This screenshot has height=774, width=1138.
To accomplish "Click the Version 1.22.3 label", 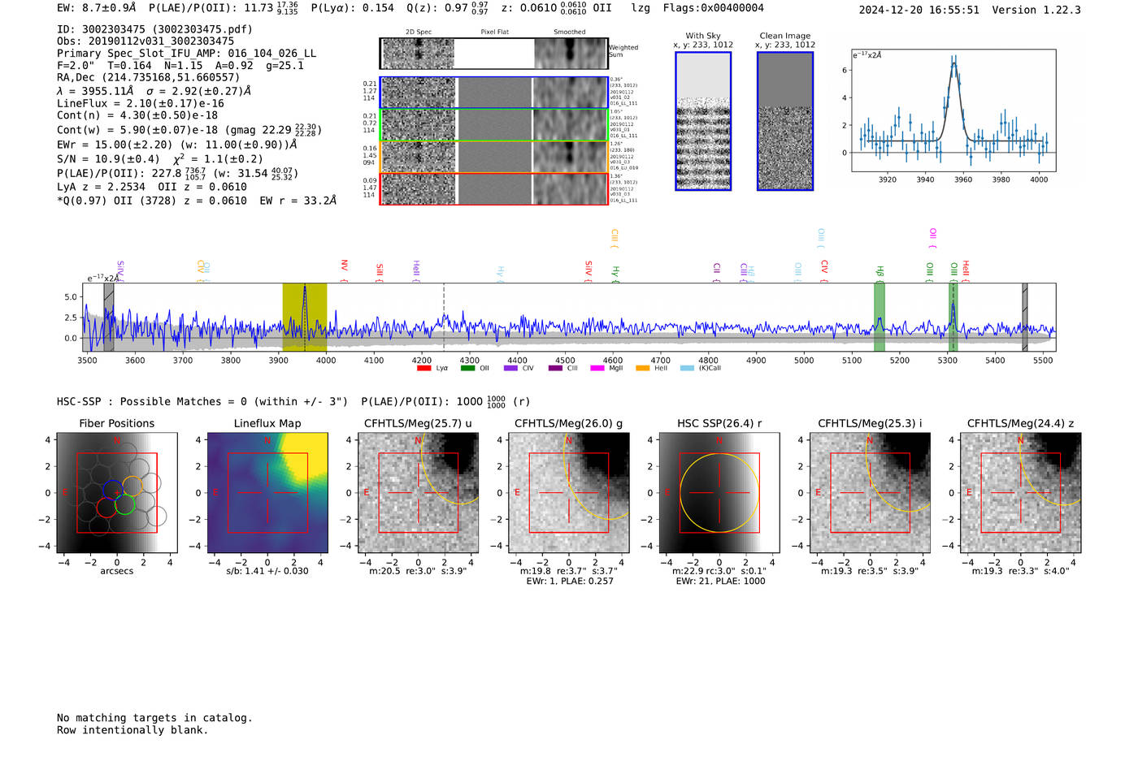I will tap(1036, 10).
